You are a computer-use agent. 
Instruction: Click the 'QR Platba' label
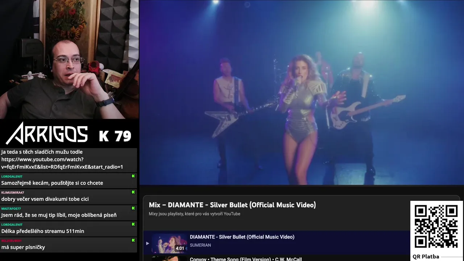click(426, 256)
